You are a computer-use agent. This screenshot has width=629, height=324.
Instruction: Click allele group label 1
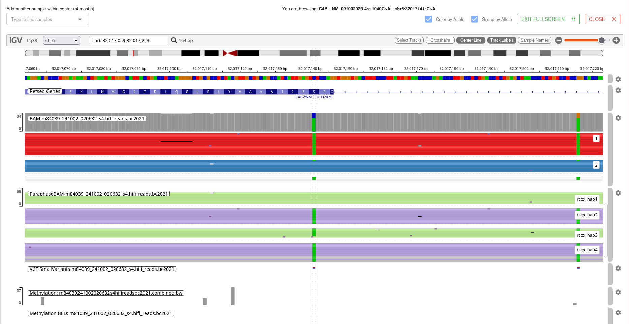(x=596, y=138)
